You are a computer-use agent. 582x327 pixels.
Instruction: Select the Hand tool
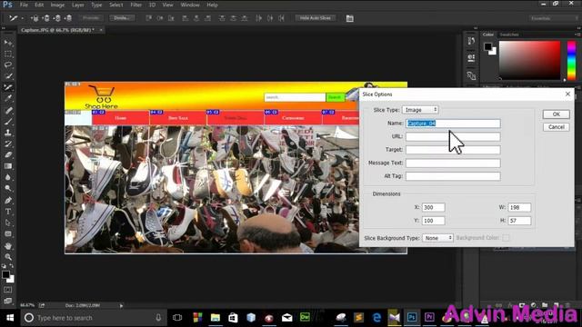pos(8,246)
